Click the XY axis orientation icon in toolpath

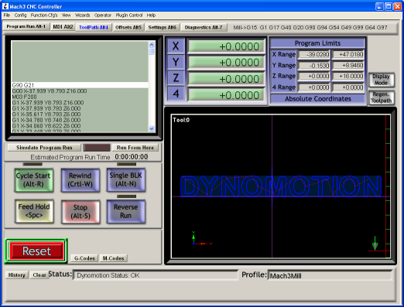pyautogui.click(x=201, y=239)
